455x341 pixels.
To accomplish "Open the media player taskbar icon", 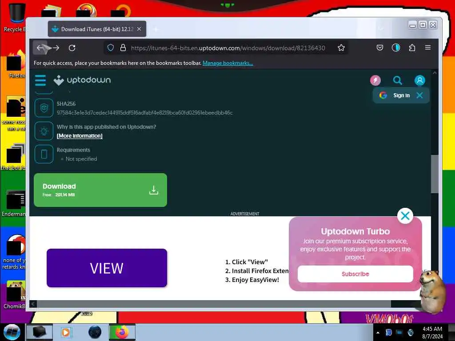I will (x=66, y=332).
